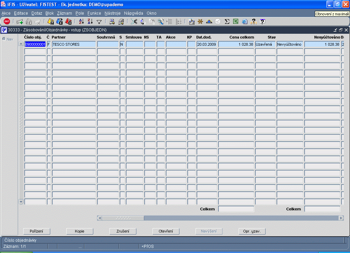Click the Pořízení button
The image size is (350, 253).
coord(37,231)
